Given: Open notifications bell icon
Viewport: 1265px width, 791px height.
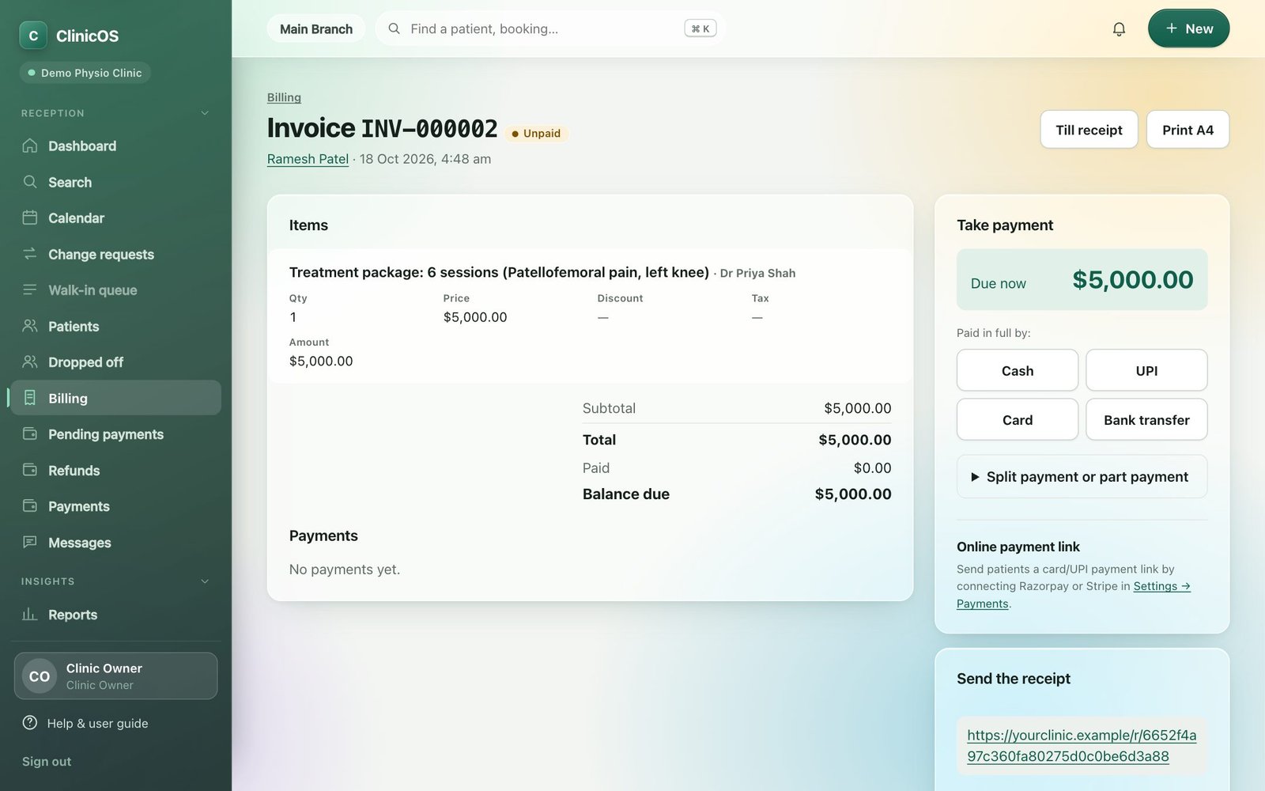Looking at the screenshot, I should click(x=1119, y=29).
